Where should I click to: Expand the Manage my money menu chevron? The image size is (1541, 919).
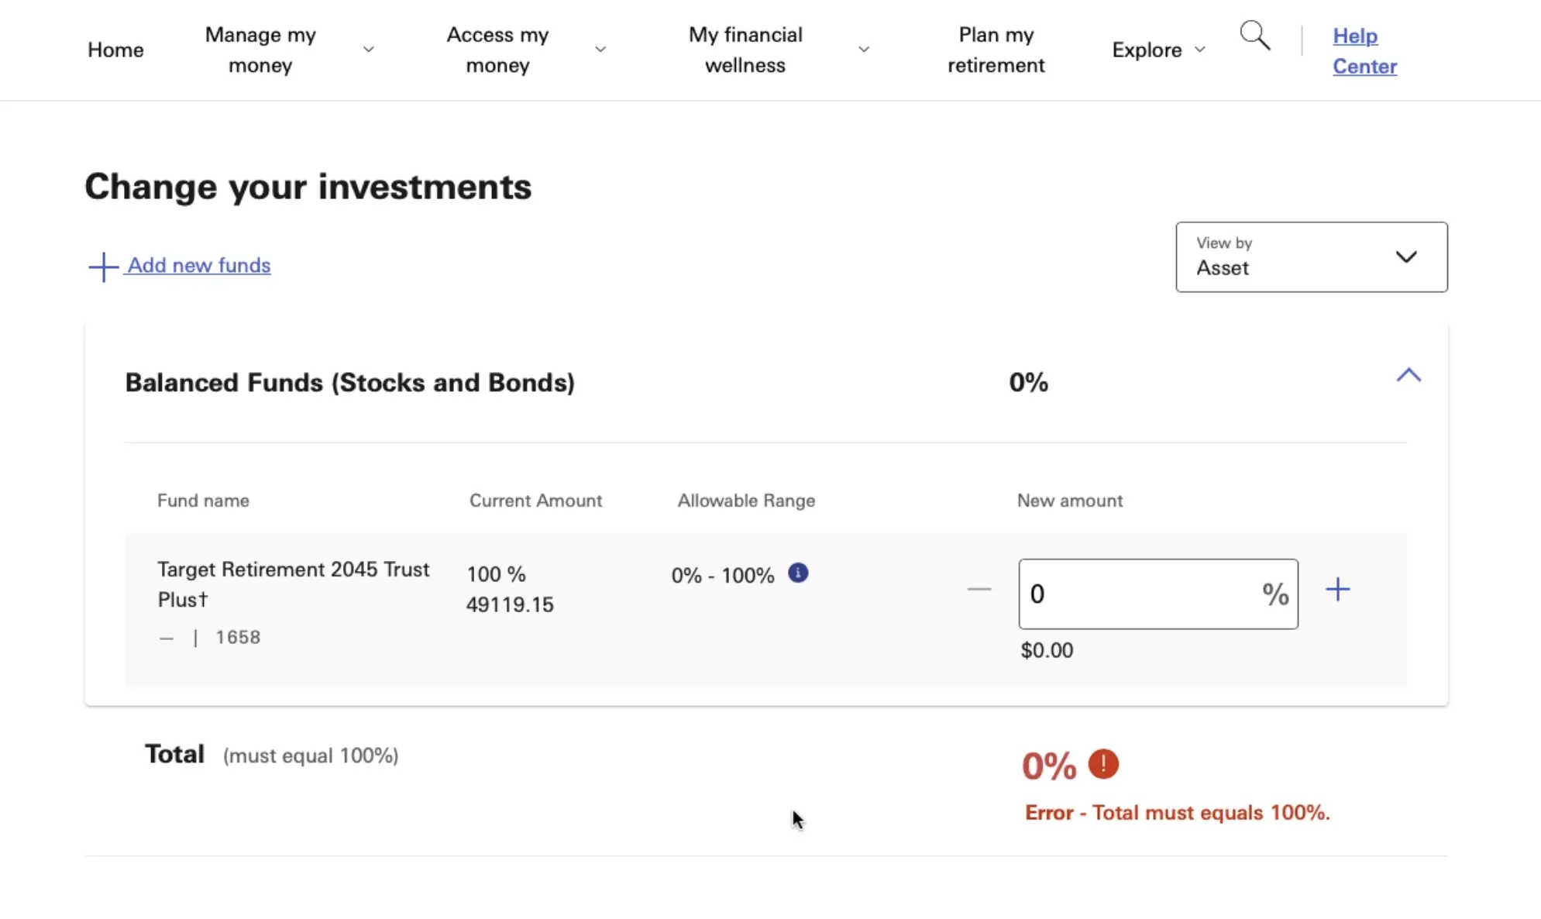tap(369, 50)
